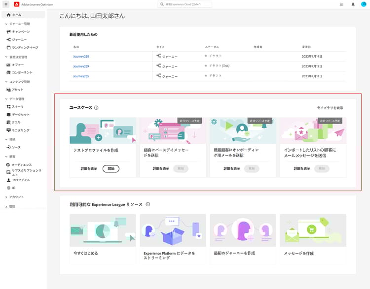Click 詳細を表示 on the imported list card
This screenshot has height=289, width=370.
click(302, 169)
